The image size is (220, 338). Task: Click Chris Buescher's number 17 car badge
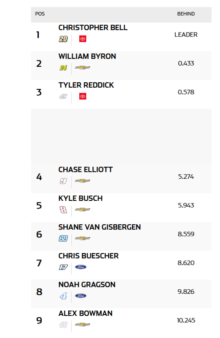click(x=63, y=267)
